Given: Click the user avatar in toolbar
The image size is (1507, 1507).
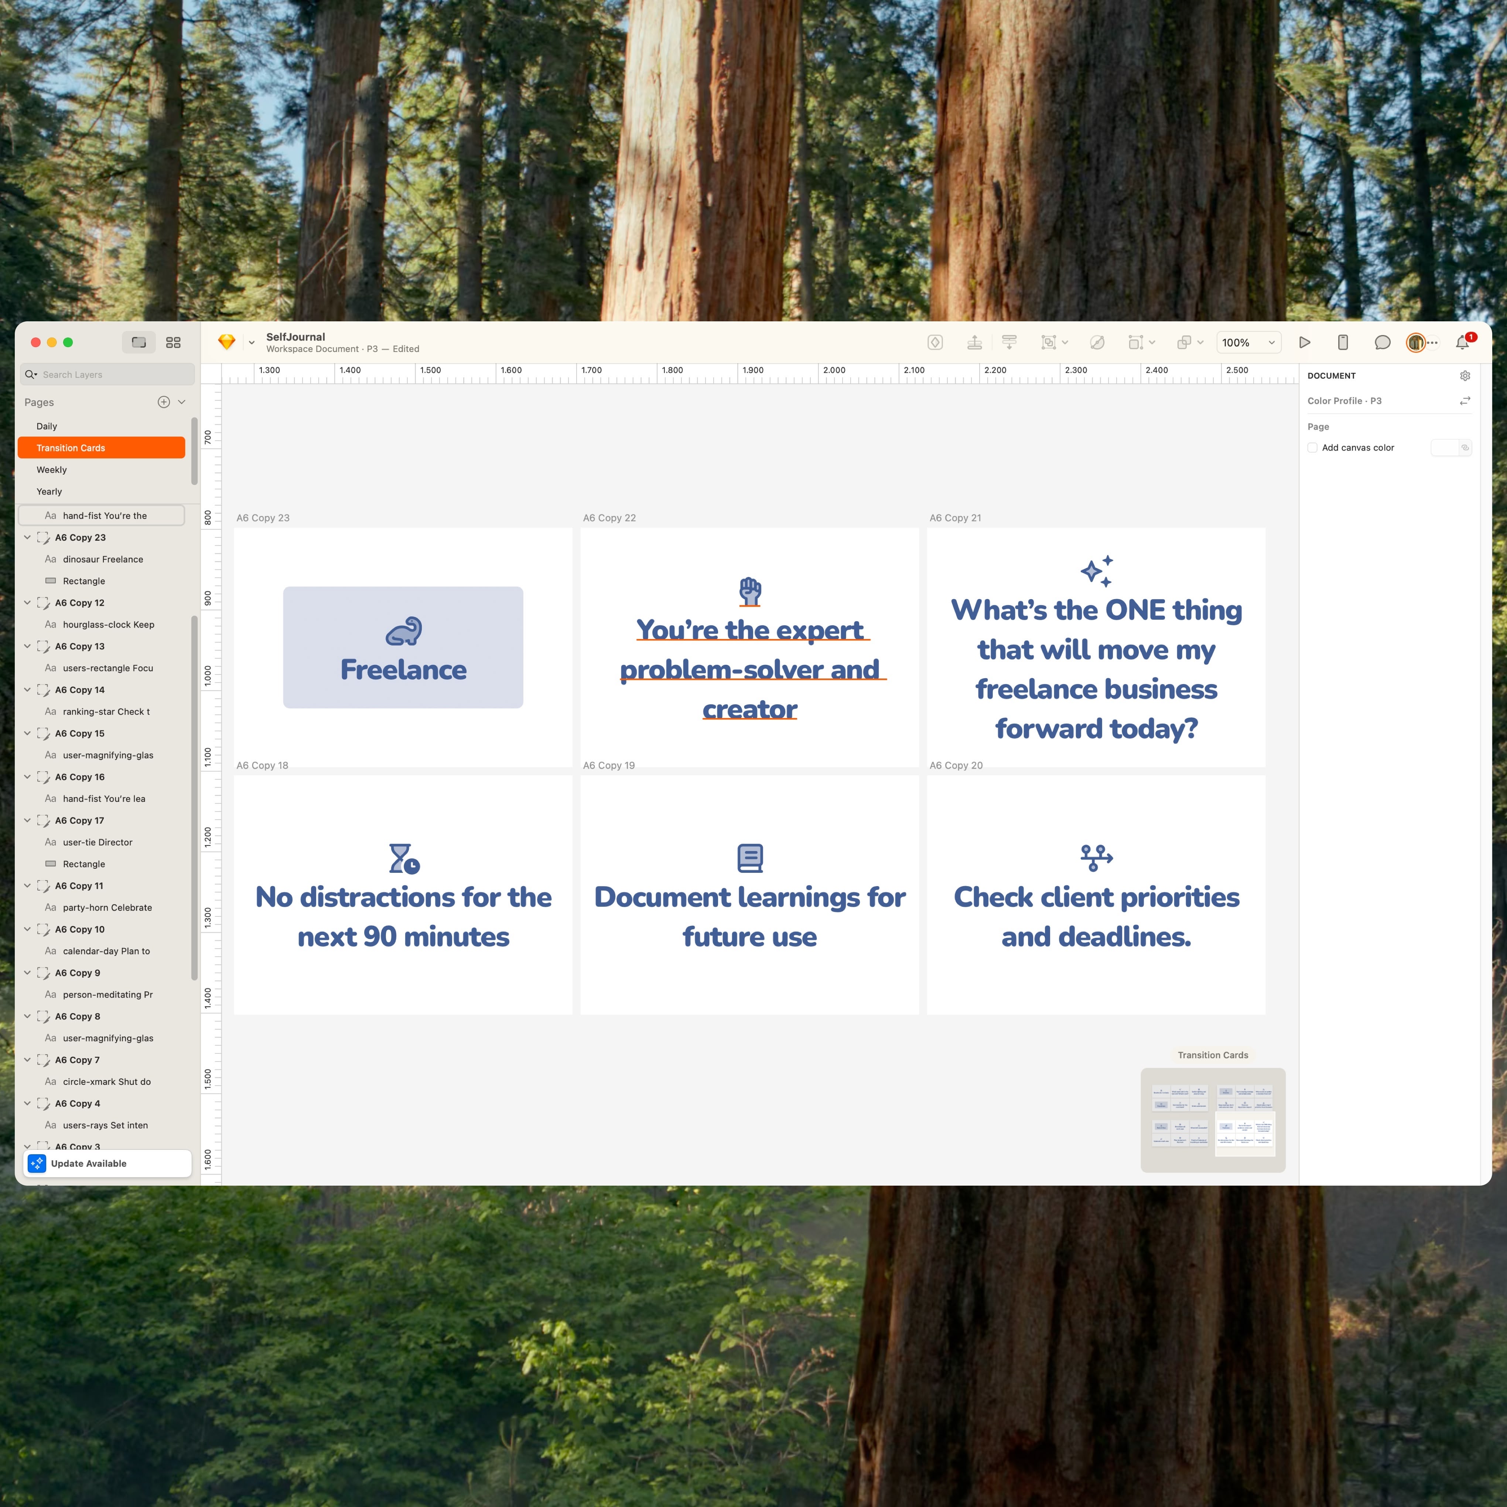Looking at the screenshot, I should (1415, 342).
